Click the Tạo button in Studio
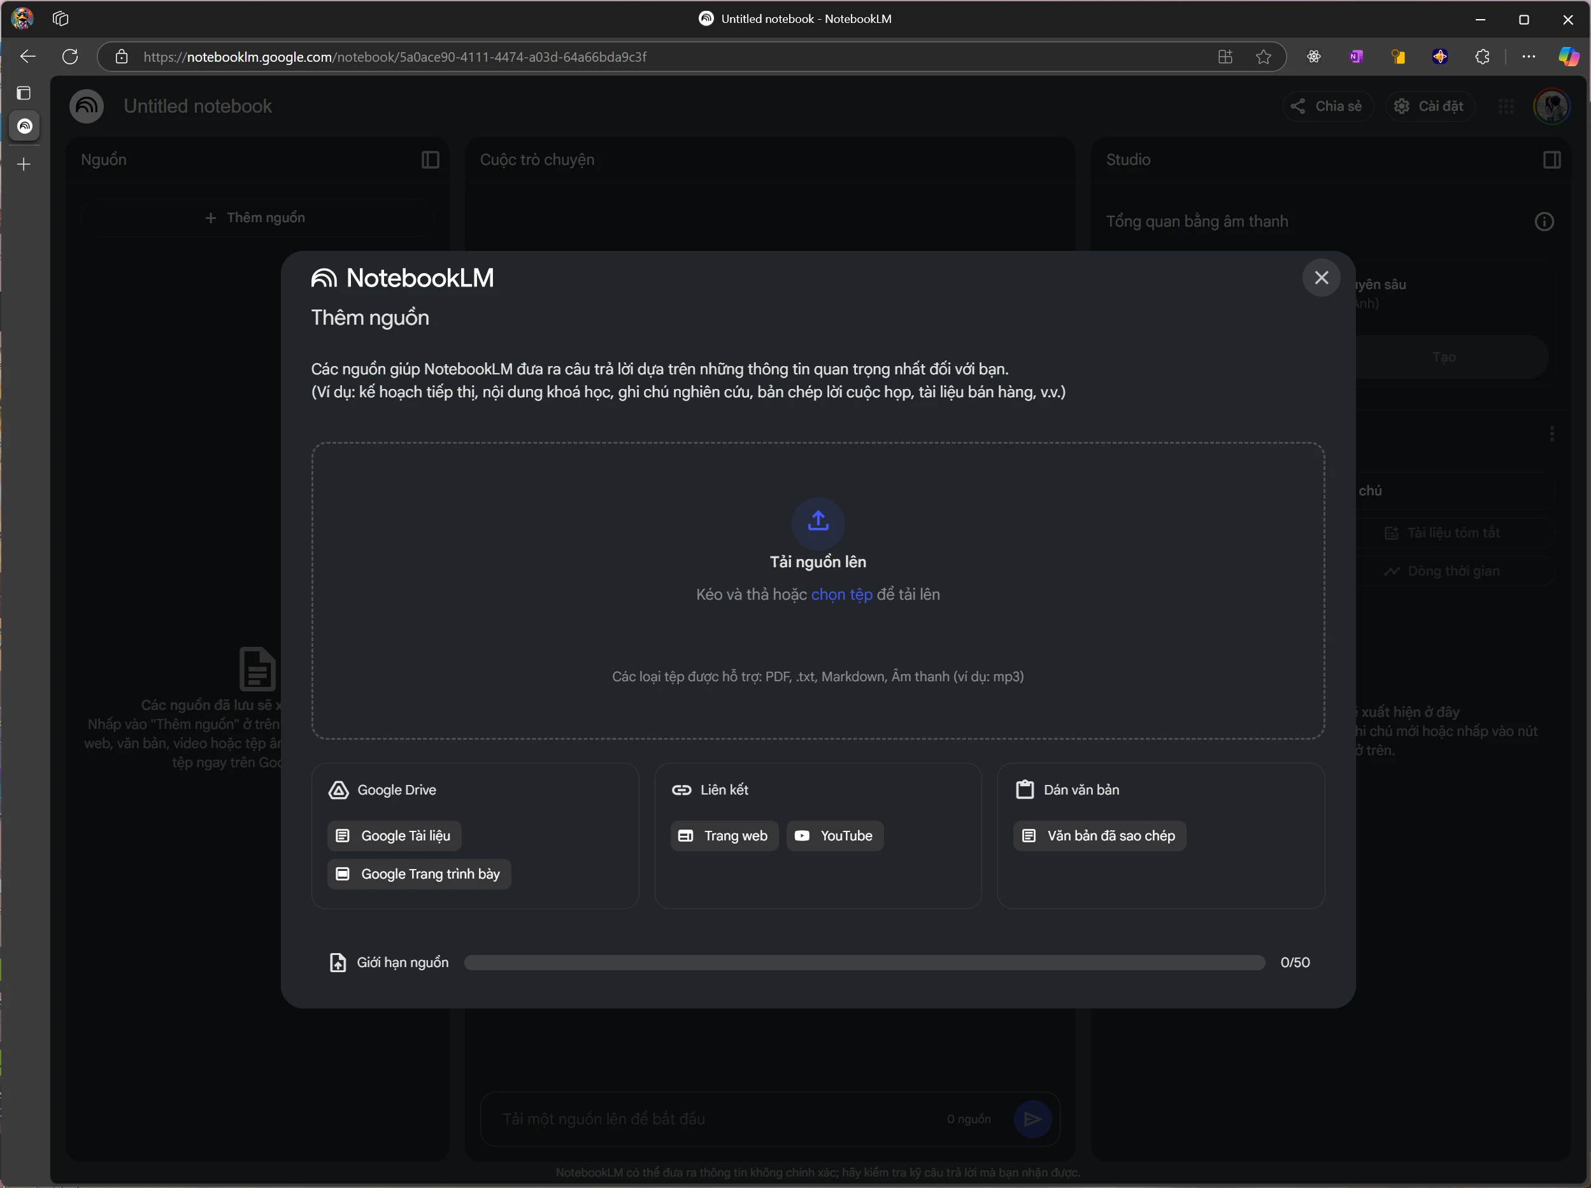Image resolution: width=1591 pixels, height=1188 pixels. pyautogui.click(x=1443, y=357)
